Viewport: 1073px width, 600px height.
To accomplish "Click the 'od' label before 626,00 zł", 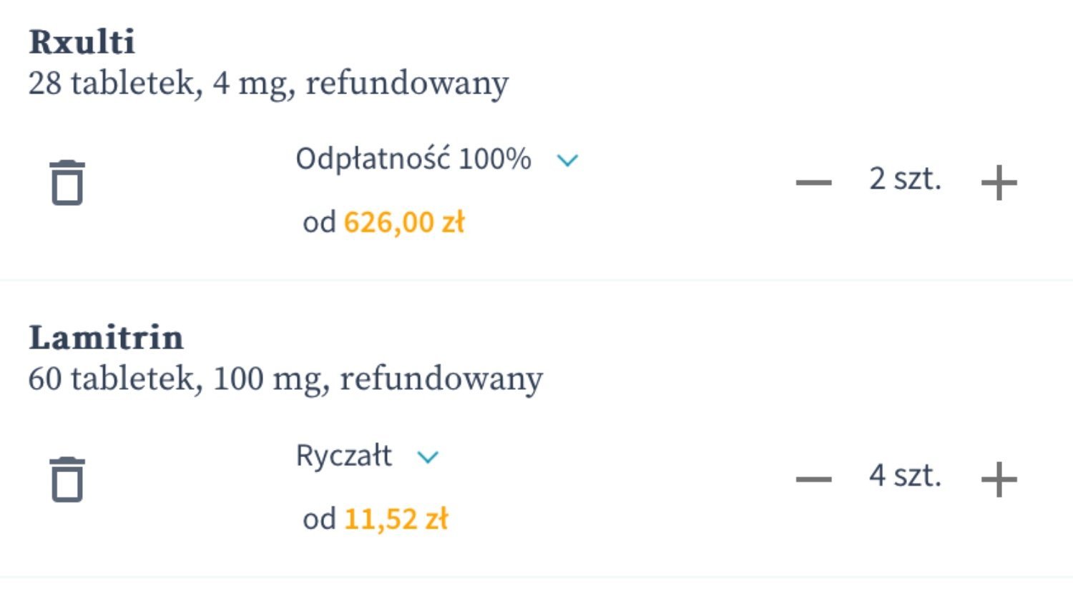I will [x=319, y=223].
